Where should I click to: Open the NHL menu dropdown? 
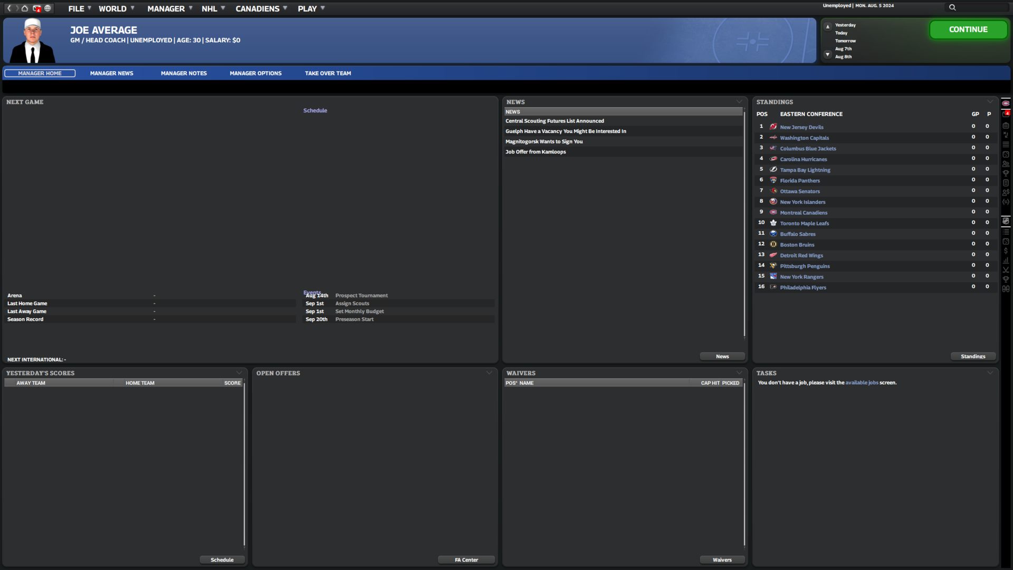pos(213,8)
